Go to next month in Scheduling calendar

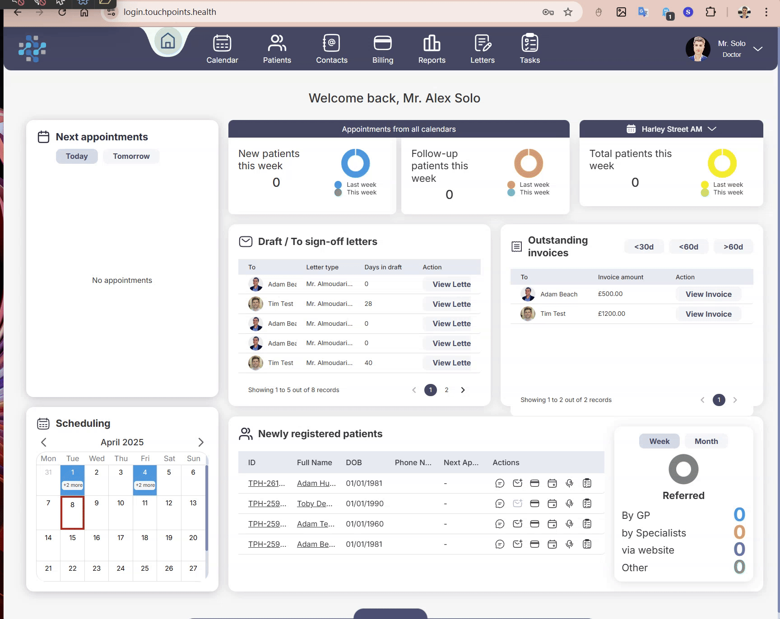[x=201, y=442]
